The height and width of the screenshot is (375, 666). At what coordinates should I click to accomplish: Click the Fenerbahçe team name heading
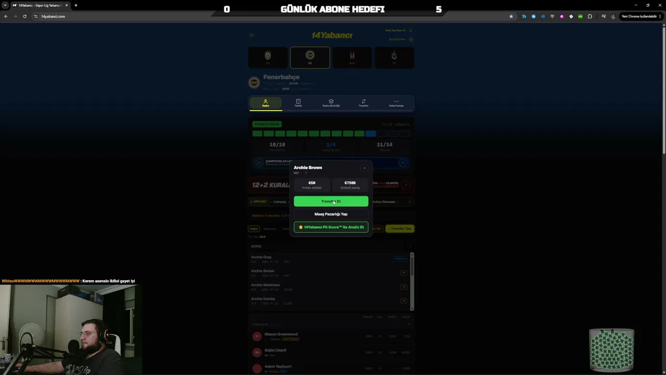281,77
